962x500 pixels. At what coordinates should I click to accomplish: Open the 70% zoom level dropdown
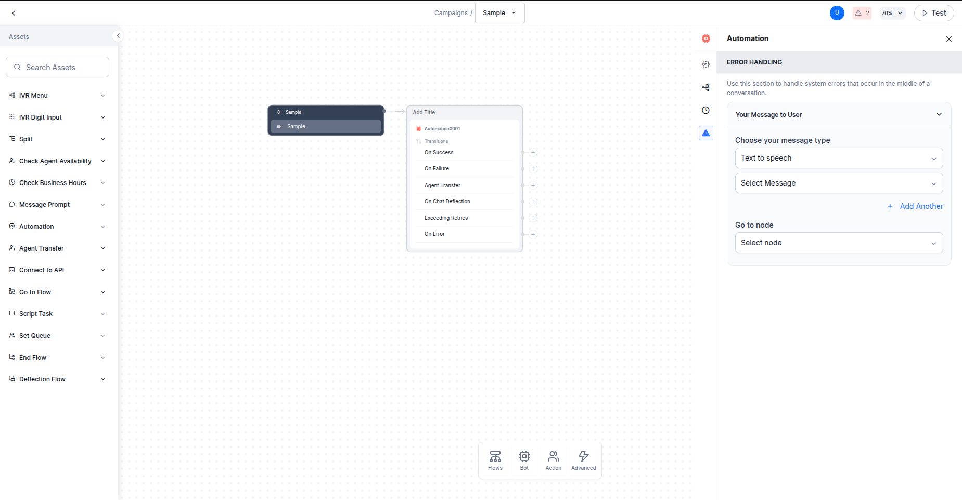point(892,13)
